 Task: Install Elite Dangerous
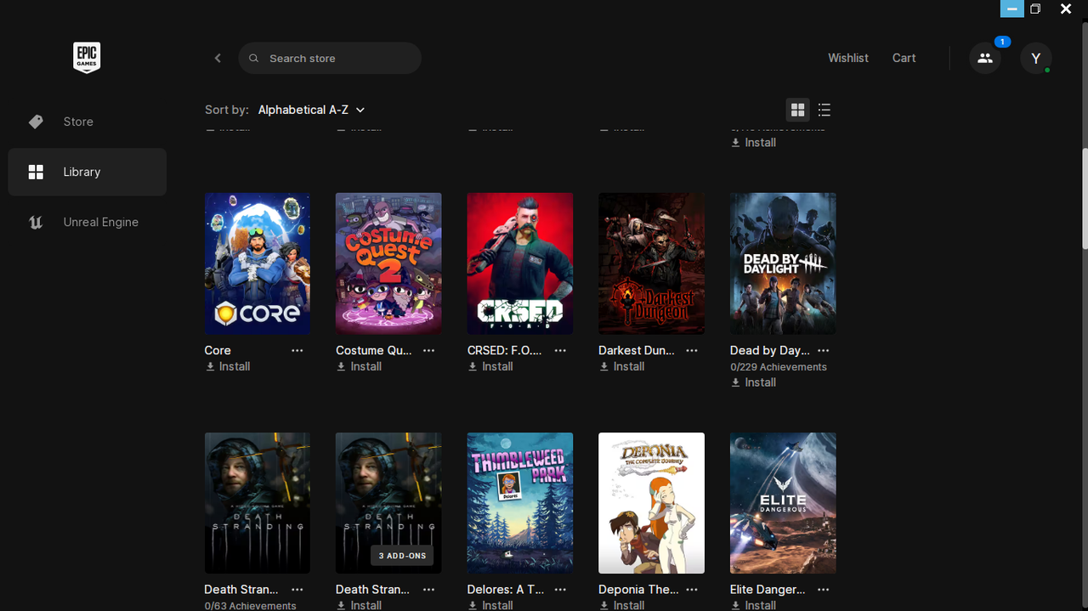[753, 605]
